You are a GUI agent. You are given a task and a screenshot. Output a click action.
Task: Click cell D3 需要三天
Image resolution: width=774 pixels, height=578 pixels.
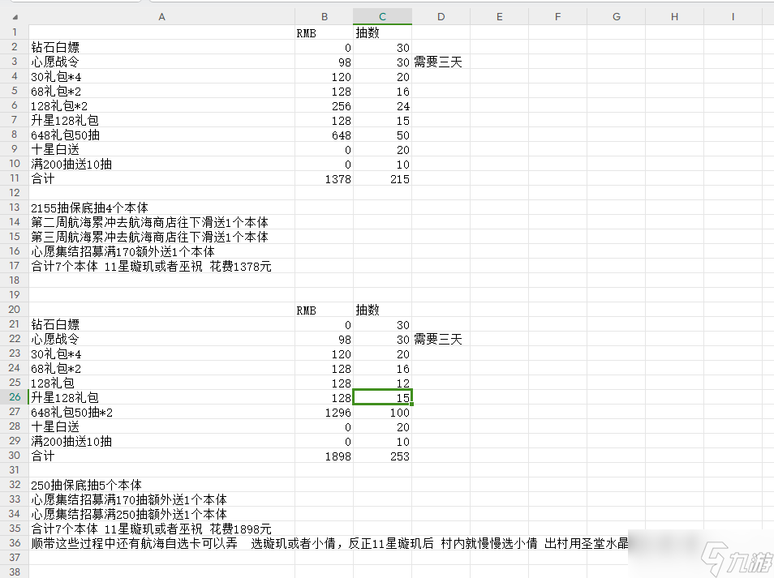[441, 62]
